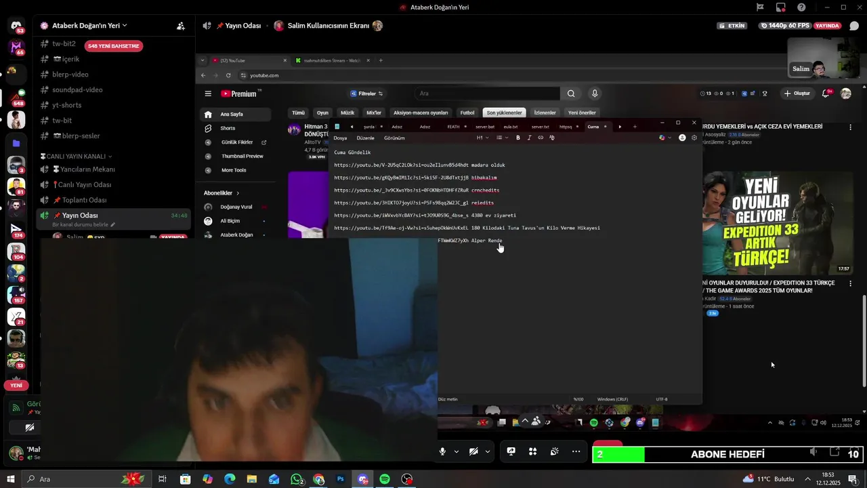The image size is (867, 488).
Task: Open the yt-shorts channel
Action: coord(66,105)
